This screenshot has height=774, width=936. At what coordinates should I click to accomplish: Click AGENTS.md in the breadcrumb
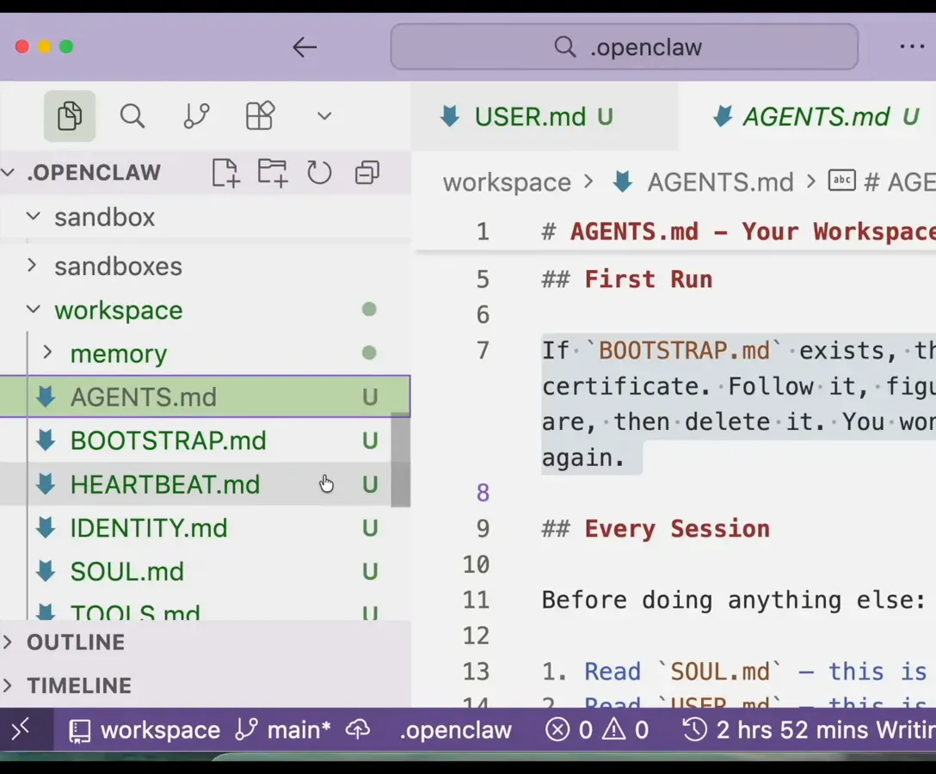[721, 182]
